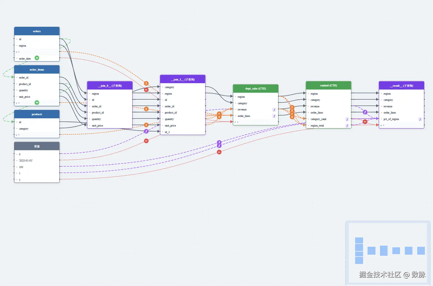Screen dimensions: 433x286
Task: Click the 100 constant row
Action: click(37, 167)
